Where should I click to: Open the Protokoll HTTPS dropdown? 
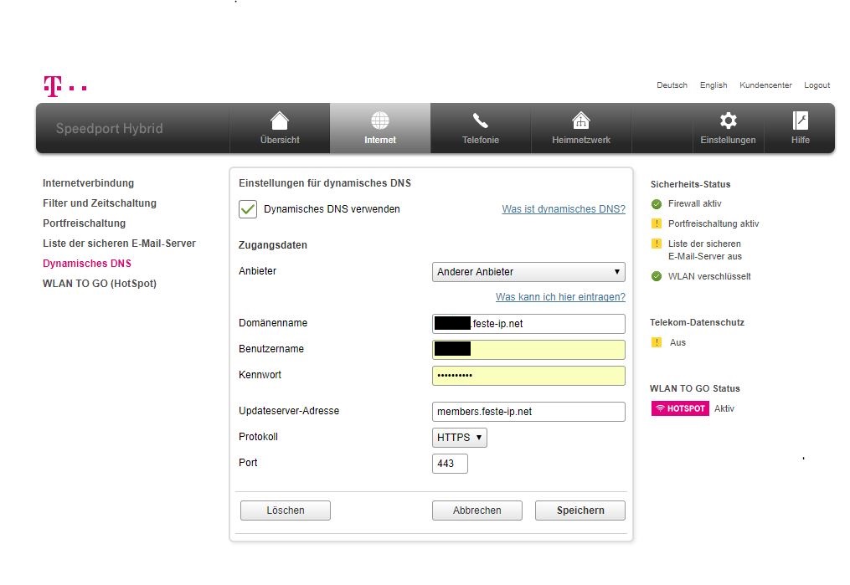(459, 437)
